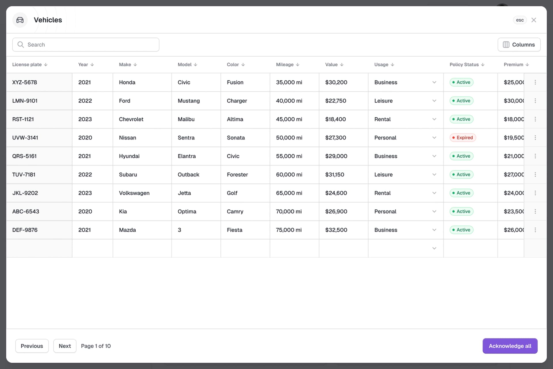The width and height of the screenshot is (553, 369).
Task: Open kebab menu for JKL-9202 row
Action: point(535,193)
